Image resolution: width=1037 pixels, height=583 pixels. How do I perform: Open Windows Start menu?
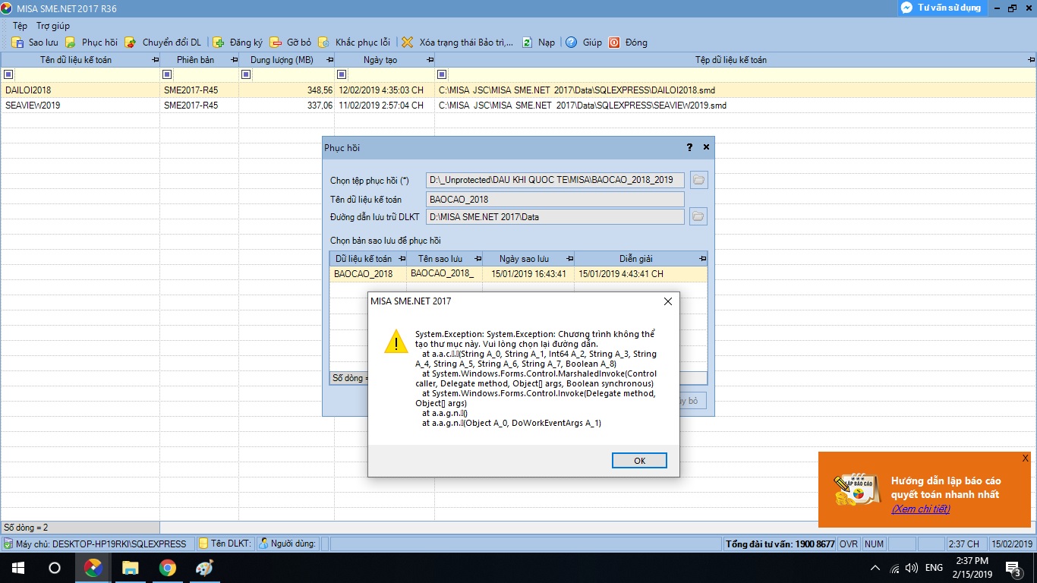17,567
